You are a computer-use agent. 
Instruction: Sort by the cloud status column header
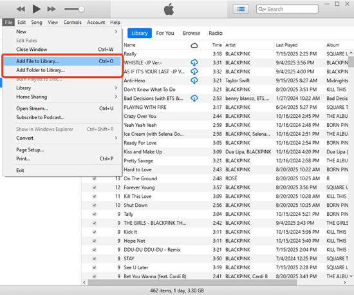tap(194, 45)
